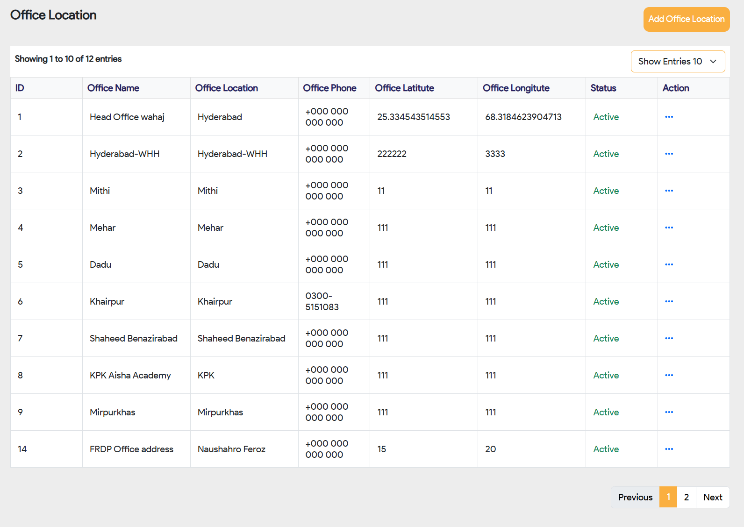
Task: Select current page 1 in pagination
Action: (x=668, y=497)
